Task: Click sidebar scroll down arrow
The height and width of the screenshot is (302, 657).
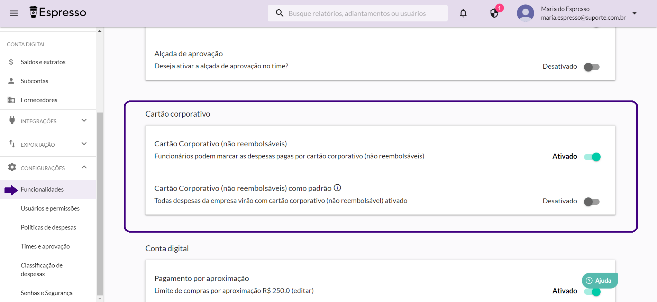Action: pos(100,299)
